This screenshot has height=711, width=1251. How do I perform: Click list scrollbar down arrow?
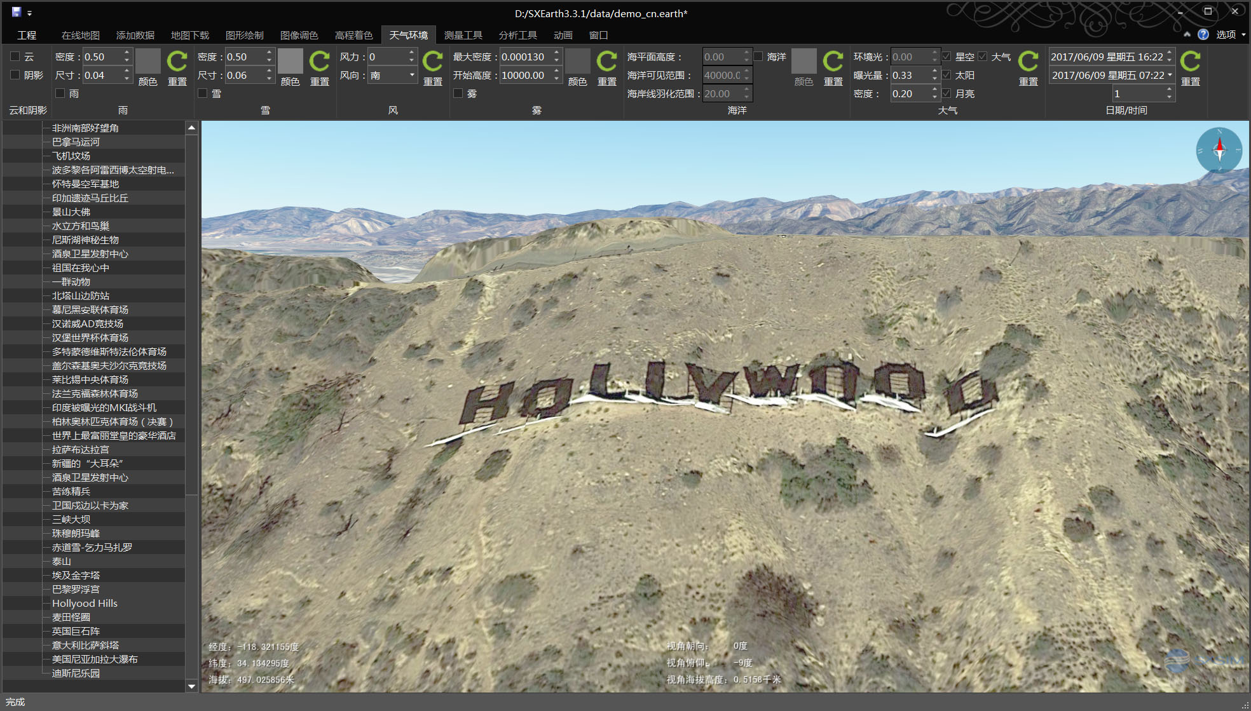pyautogui.click(x=191, y=686)
